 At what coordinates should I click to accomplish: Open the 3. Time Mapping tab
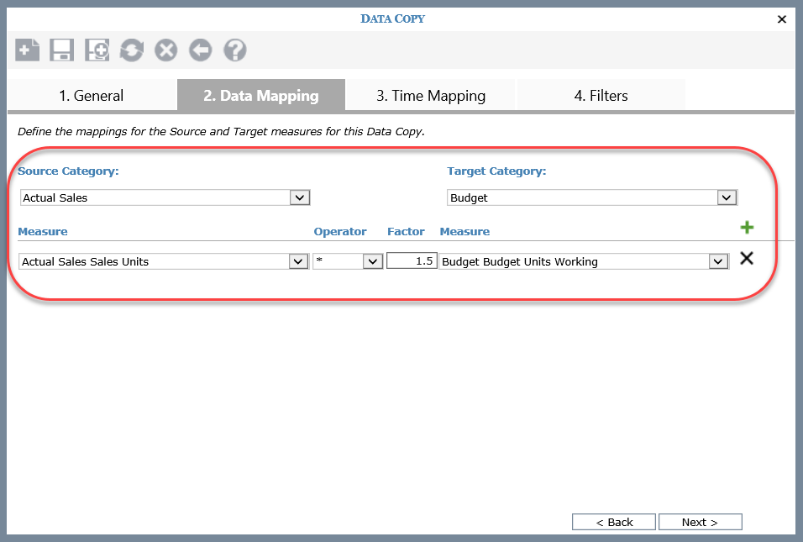click(431, 95)
